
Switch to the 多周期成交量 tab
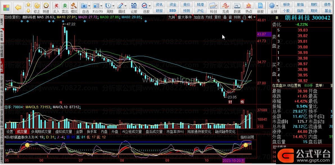41,132
